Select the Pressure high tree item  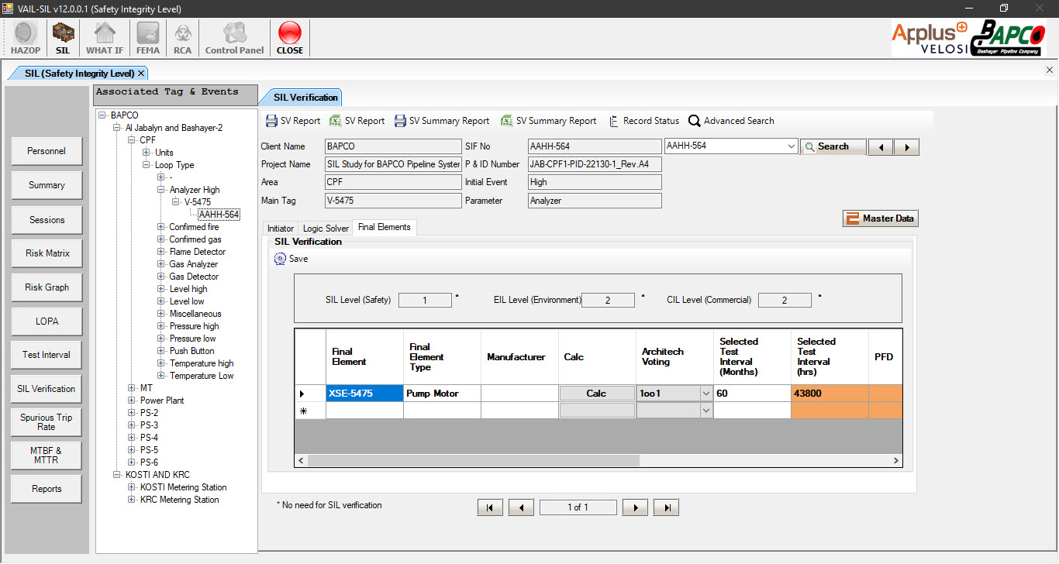tap(194, 326)
